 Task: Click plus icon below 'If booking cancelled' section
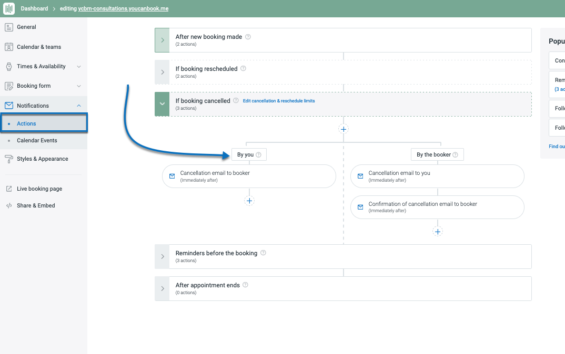click(344, 129)
